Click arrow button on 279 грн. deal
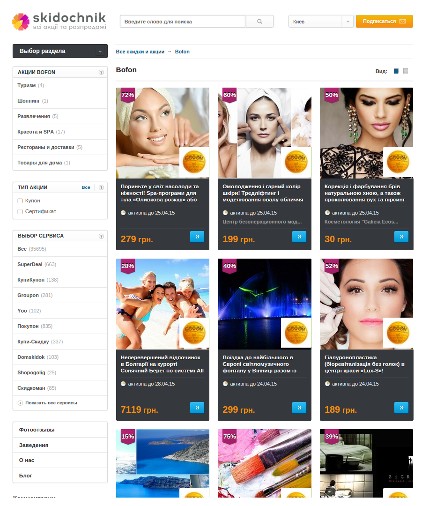This screenshot has height=506, width=429. pyautogui.click(x=197, y=237)
